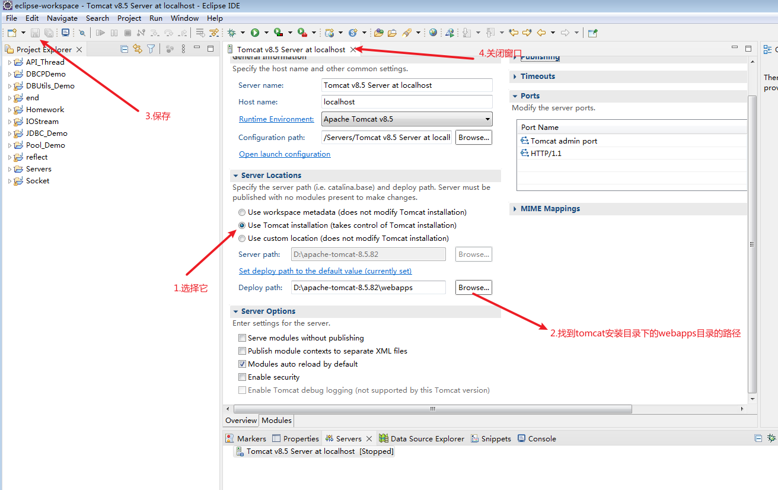Open the Run button dropdown arrow

click(x=266, y=33)
